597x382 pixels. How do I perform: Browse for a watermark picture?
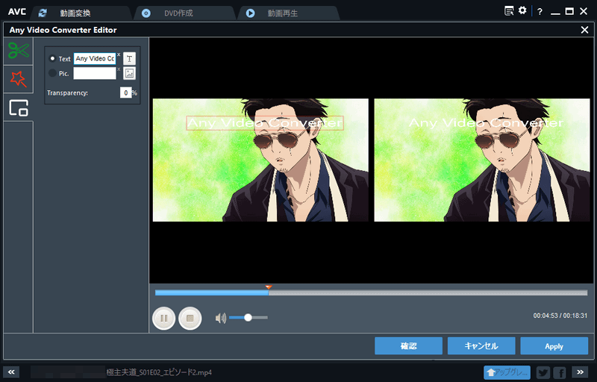point(129,73)
